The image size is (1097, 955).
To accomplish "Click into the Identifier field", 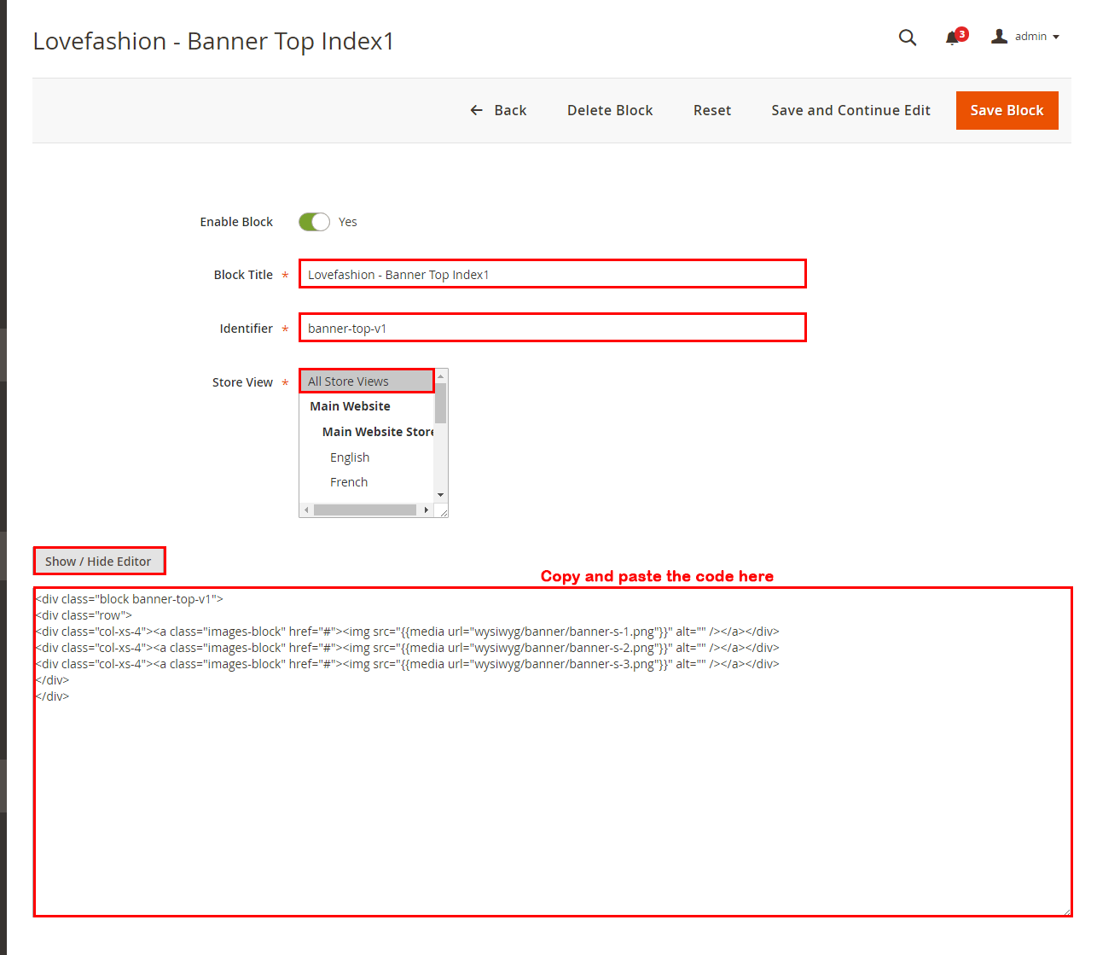I will [552, 328].
